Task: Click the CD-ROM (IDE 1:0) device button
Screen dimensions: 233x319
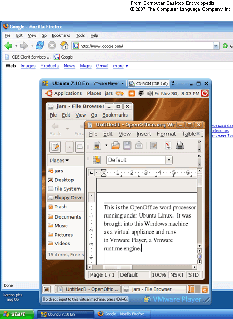Action: [149, 84]
